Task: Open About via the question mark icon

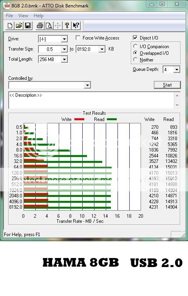Action: (67, 25)
